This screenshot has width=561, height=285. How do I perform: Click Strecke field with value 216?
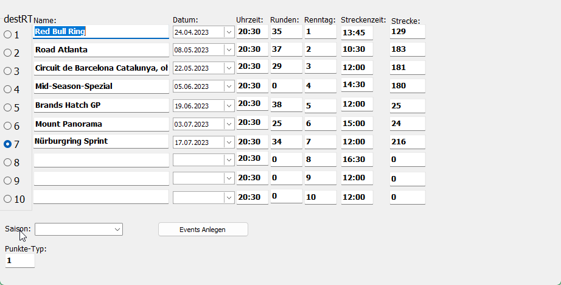coord(407,141)
